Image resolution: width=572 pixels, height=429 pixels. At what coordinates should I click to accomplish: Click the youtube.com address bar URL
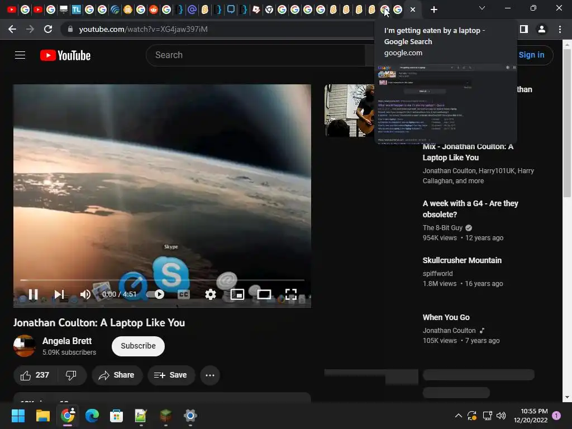[x=143, y=29]
